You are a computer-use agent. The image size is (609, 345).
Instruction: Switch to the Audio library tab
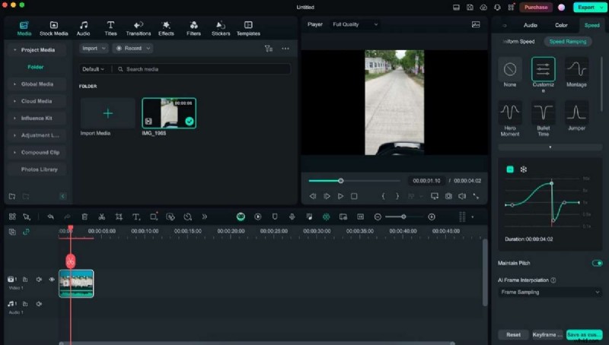point(83,29)
